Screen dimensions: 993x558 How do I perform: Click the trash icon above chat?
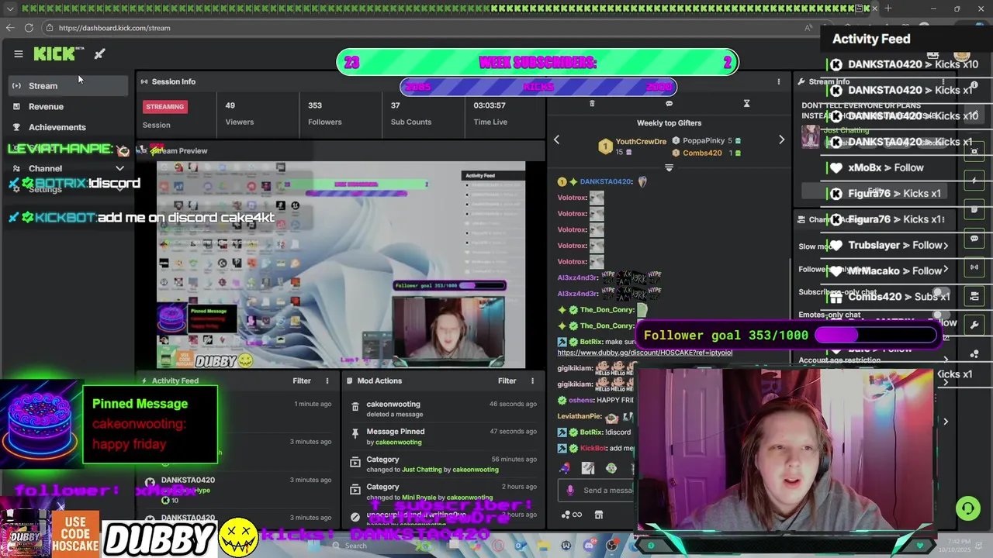coord(592,104)
